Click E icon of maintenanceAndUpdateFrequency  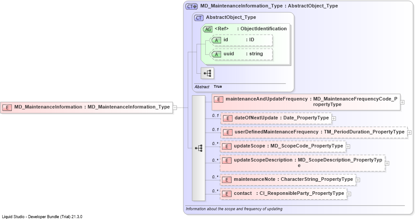pyautogui.click(x=218, y=100)
